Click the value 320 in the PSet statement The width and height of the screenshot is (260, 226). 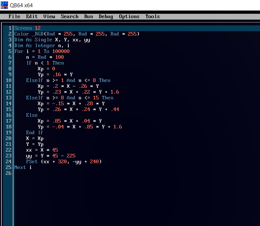[x=62, y=161]
